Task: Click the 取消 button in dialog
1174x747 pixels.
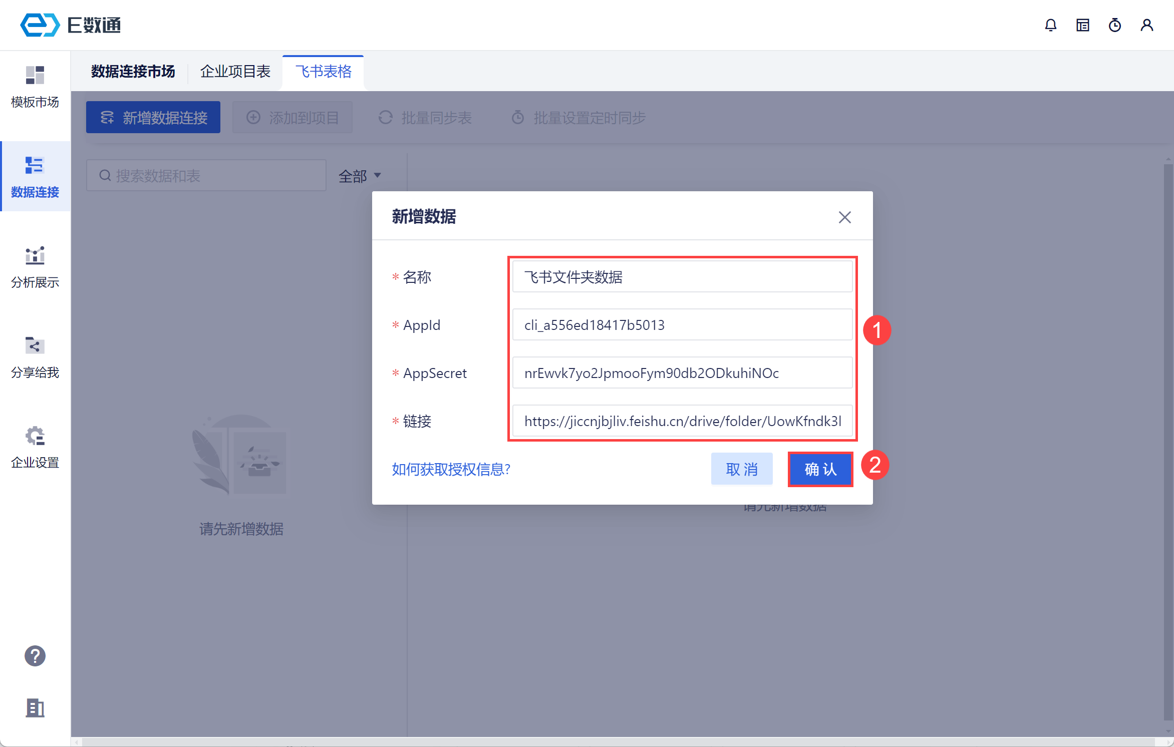Action: coord(741,469)
